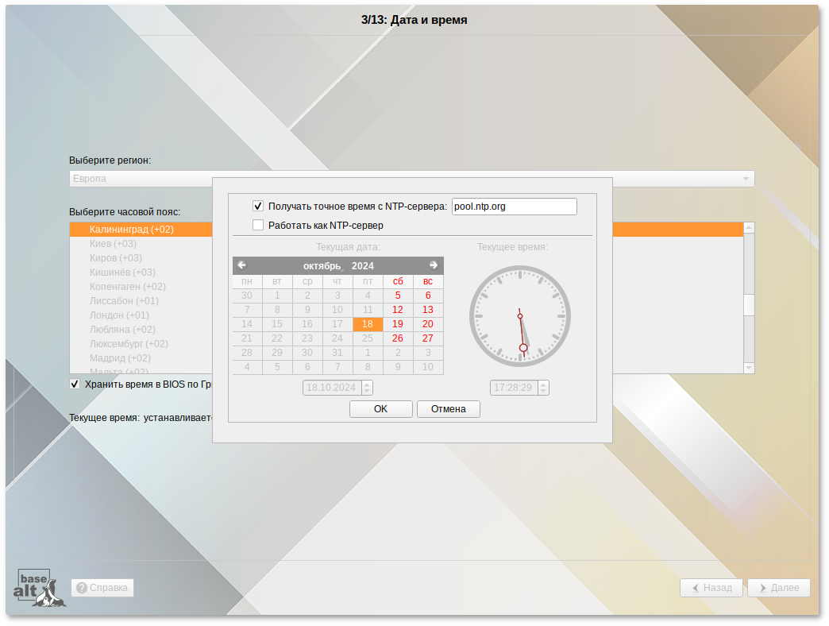Toggle Хранить время в BIOS checkbox
The height and width of the screenshot is (626, 829).
coord(75,384)
